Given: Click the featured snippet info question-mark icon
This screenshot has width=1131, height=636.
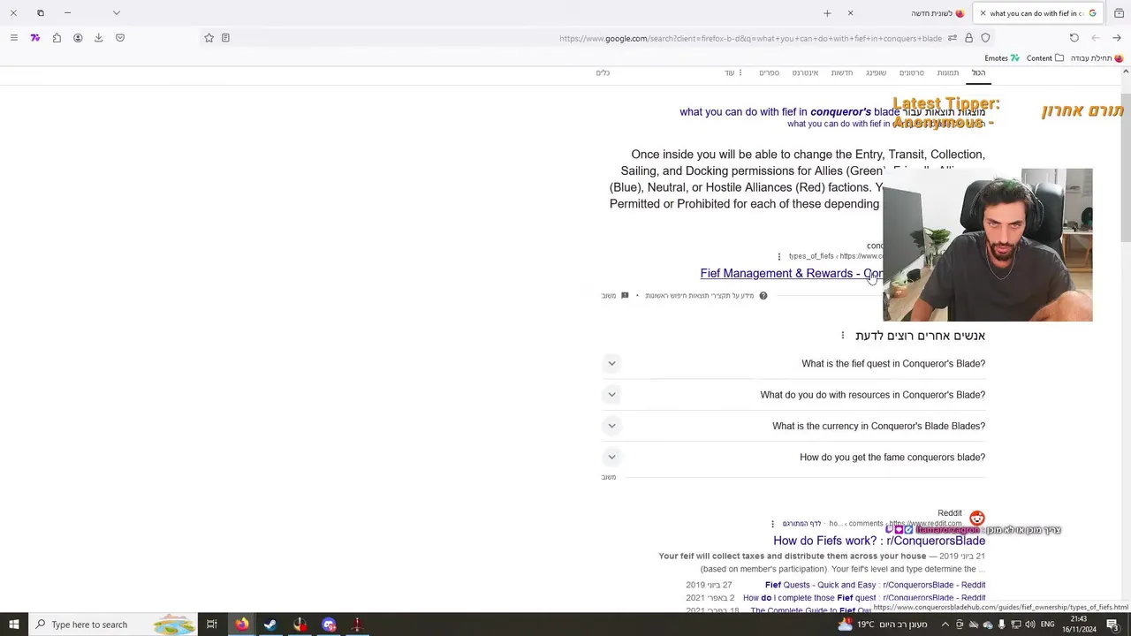Looking at the screenshot, I should (763, 296).
